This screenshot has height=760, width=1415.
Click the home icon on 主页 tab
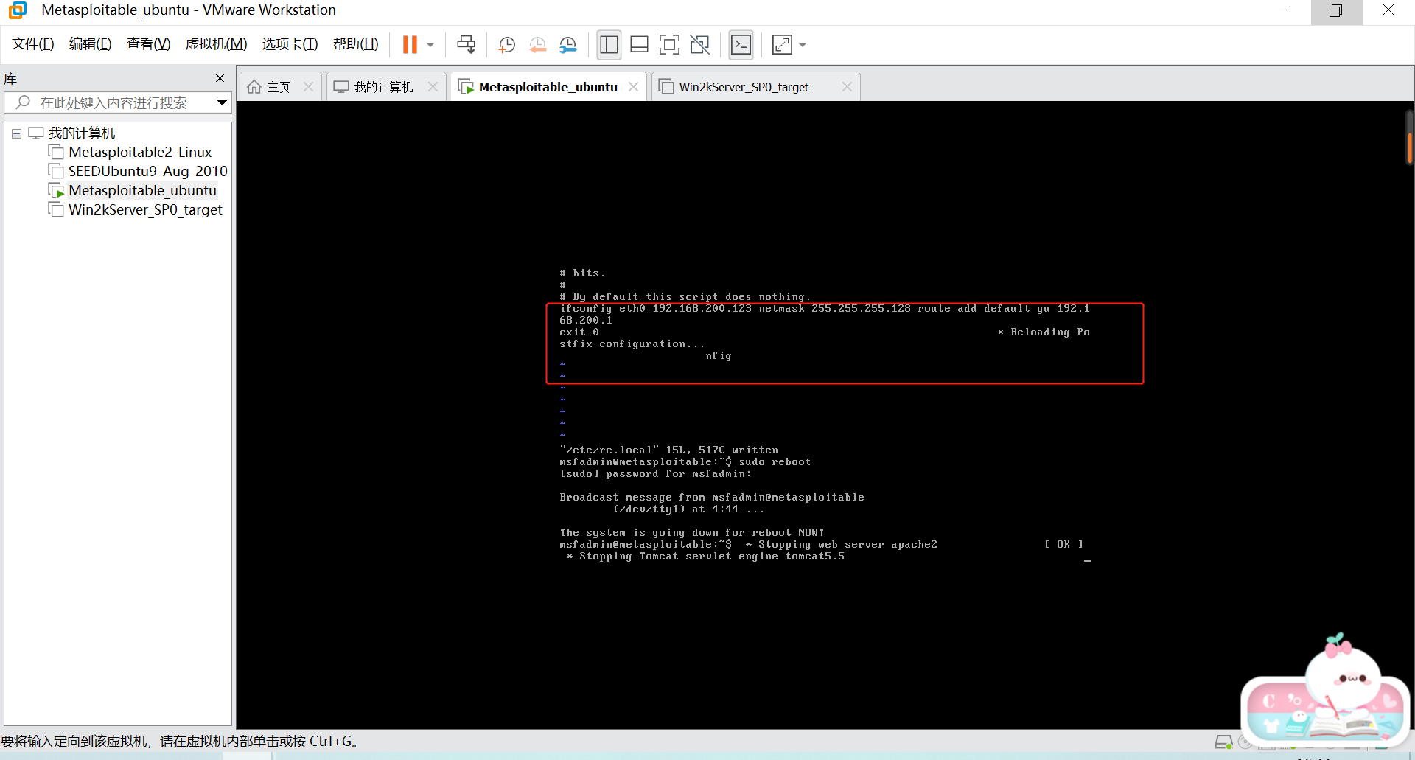pos(254,87)
